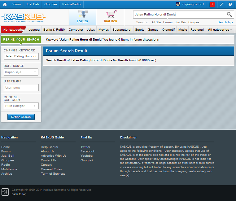The image size is (236, 201).
Task: Open rifqiaugustino1 profile name
Action: (x=193, y=4)
